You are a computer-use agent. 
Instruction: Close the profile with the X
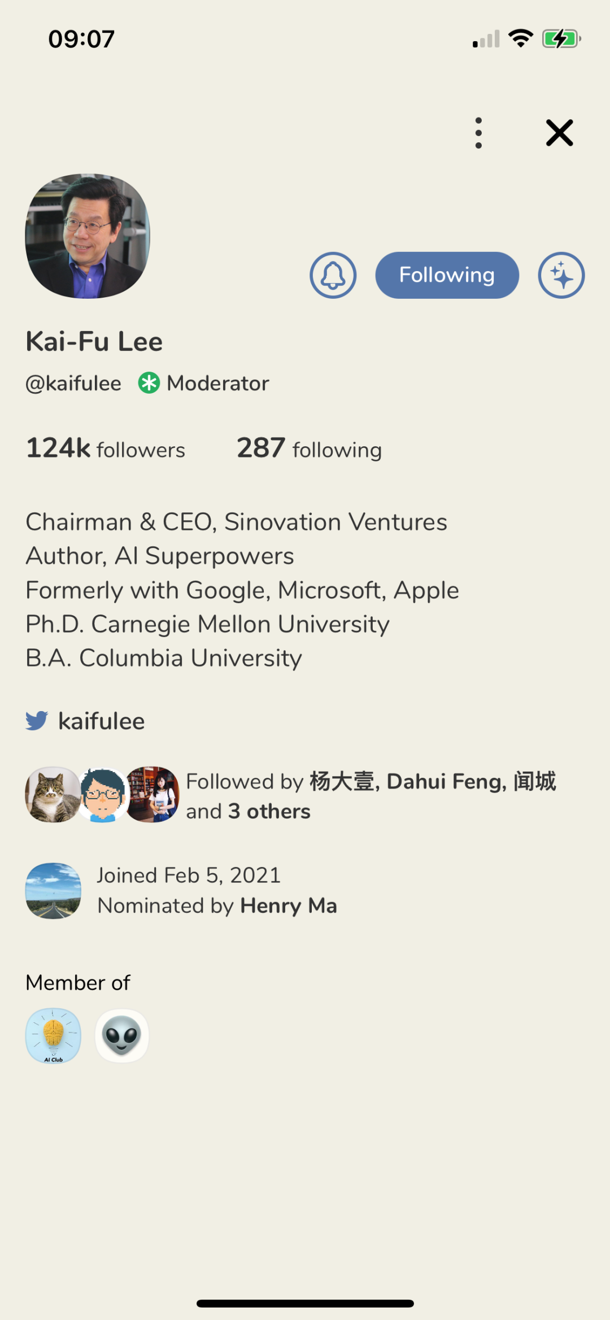tap(559, 133)
